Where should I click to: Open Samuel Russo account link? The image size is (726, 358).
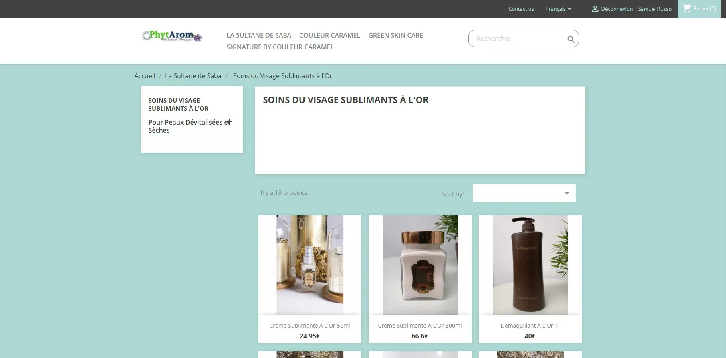coord(655,9)
